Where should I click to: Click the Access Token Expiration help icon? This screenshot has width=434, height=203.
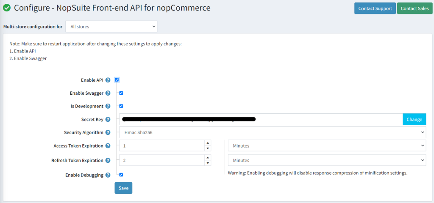tap(108, 146)
